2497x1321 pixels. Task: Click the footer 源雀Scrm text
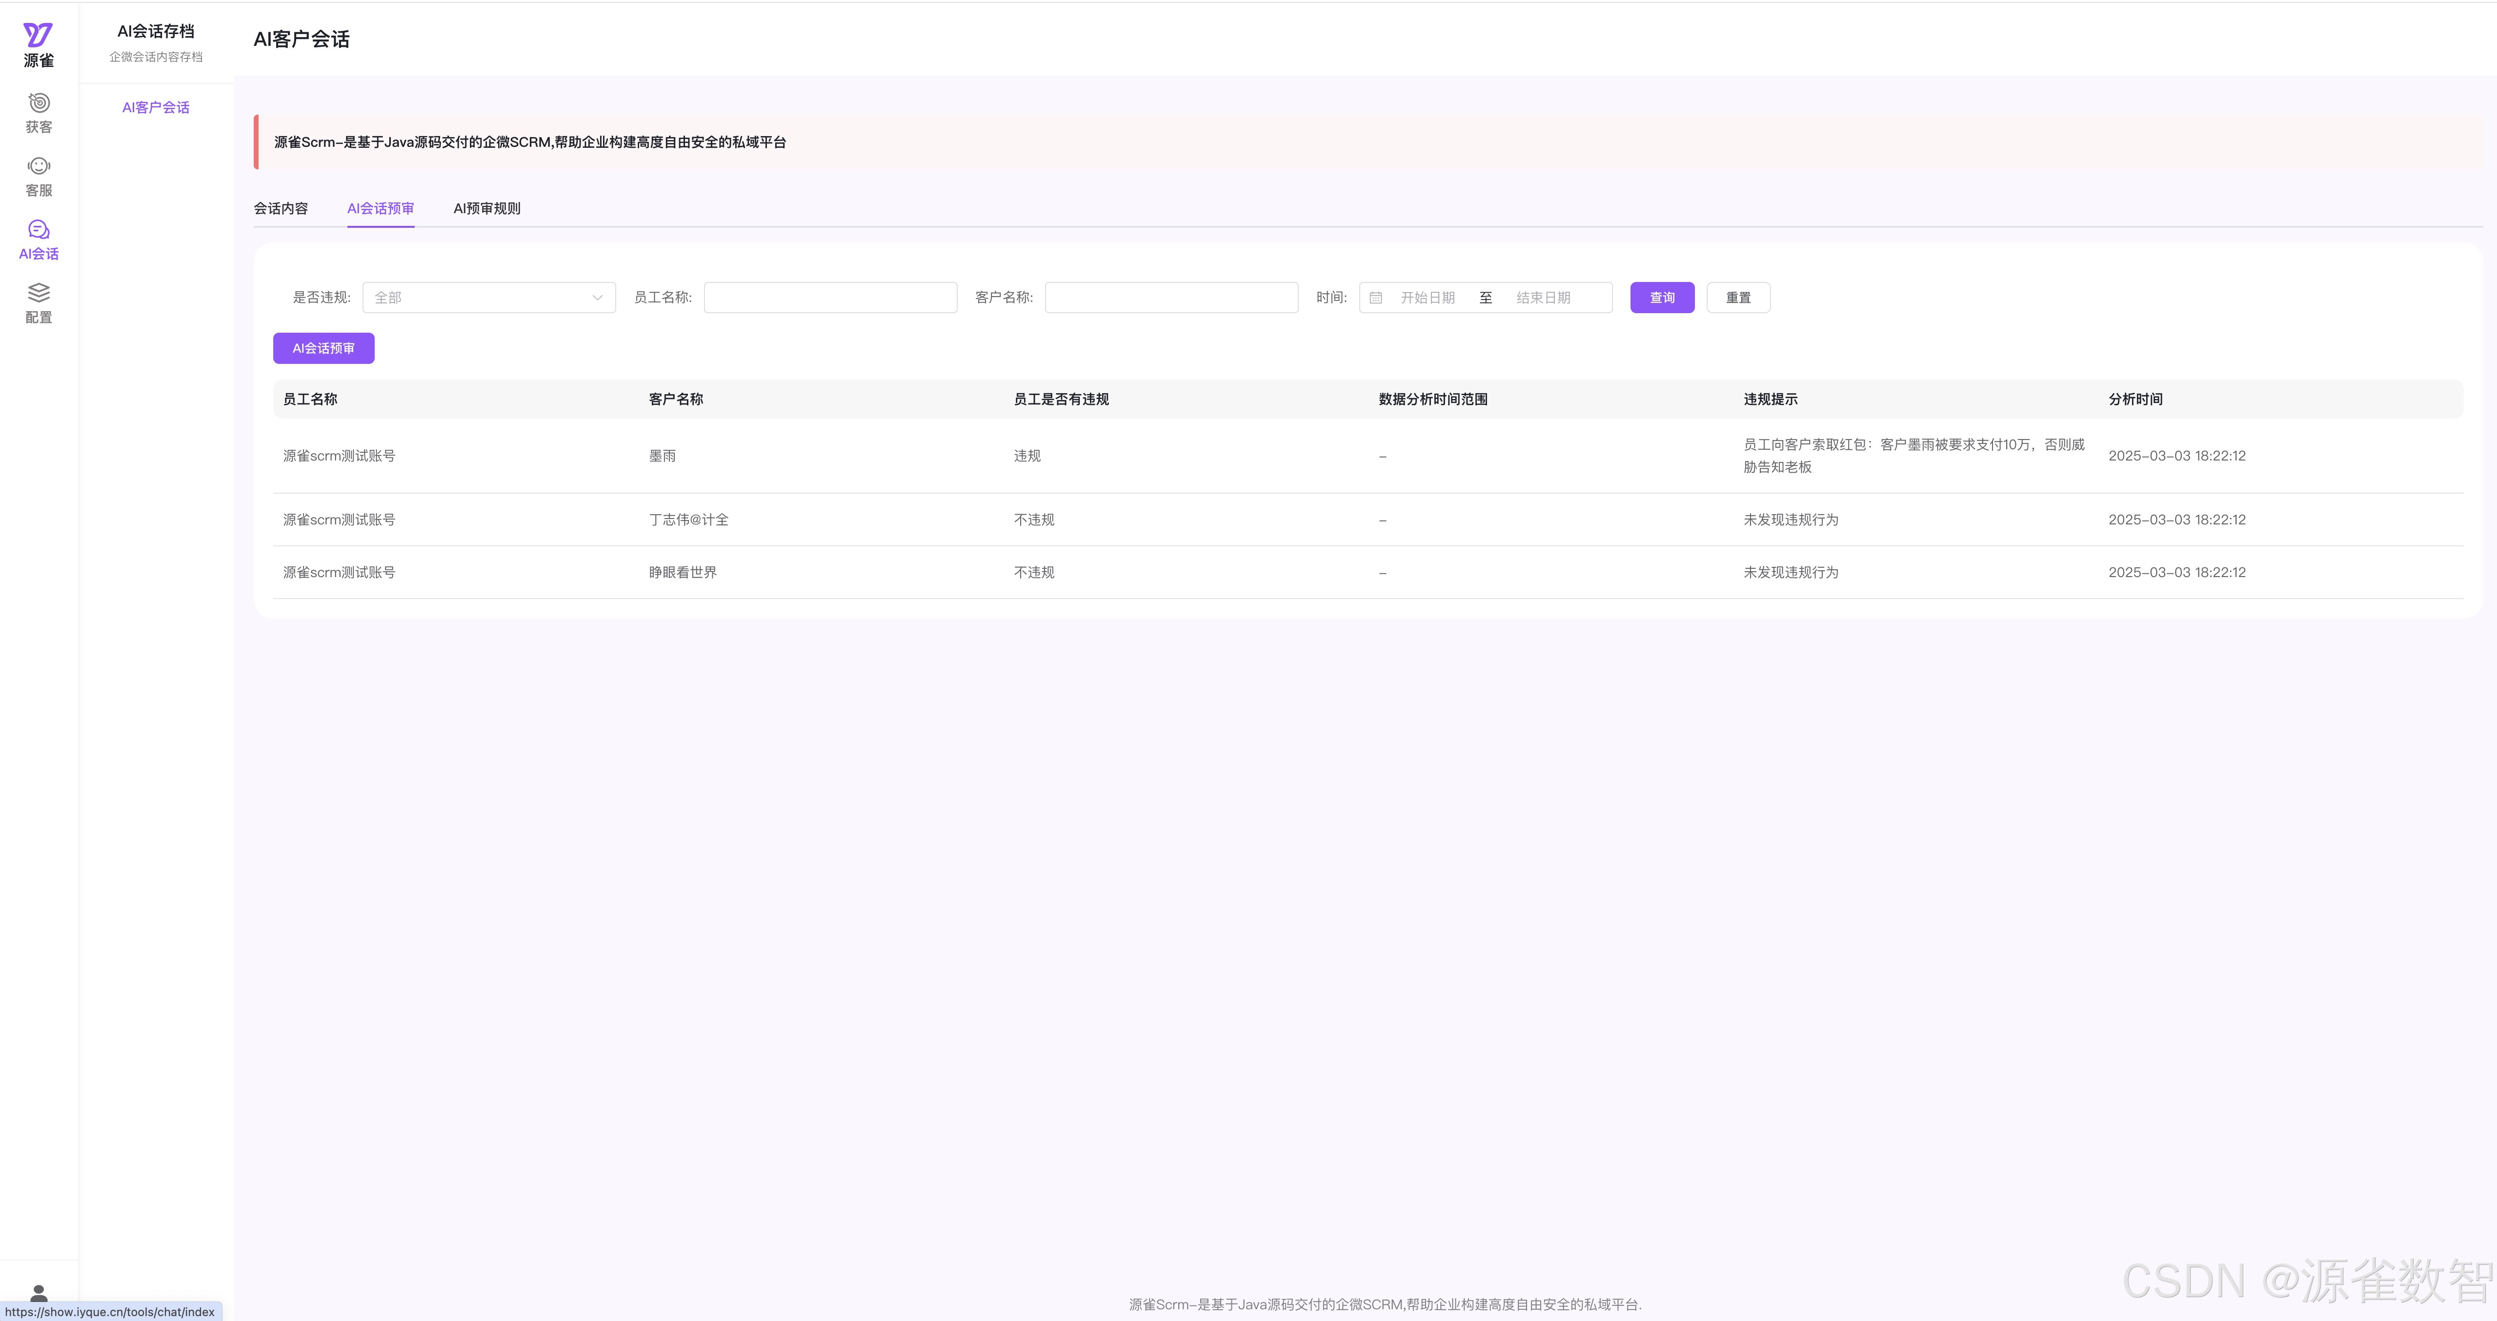click(x=1385, y=1304)
